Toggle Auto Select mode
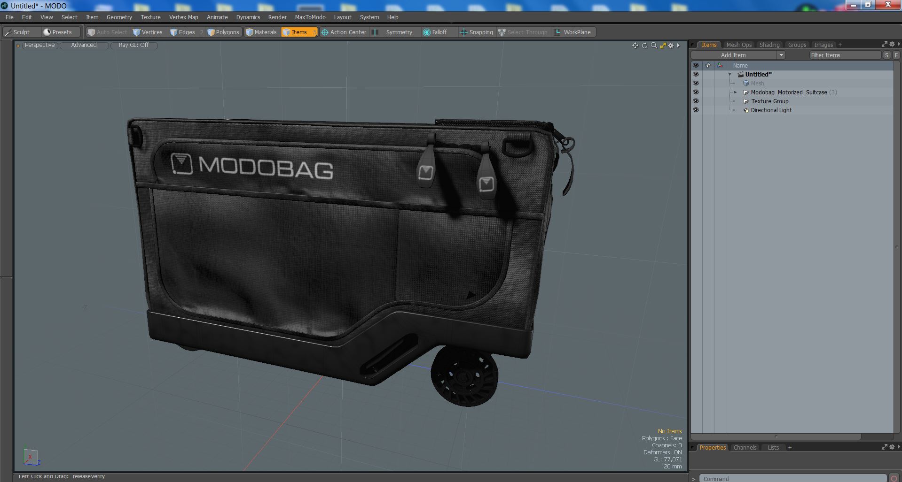 [x=108, y=32]
